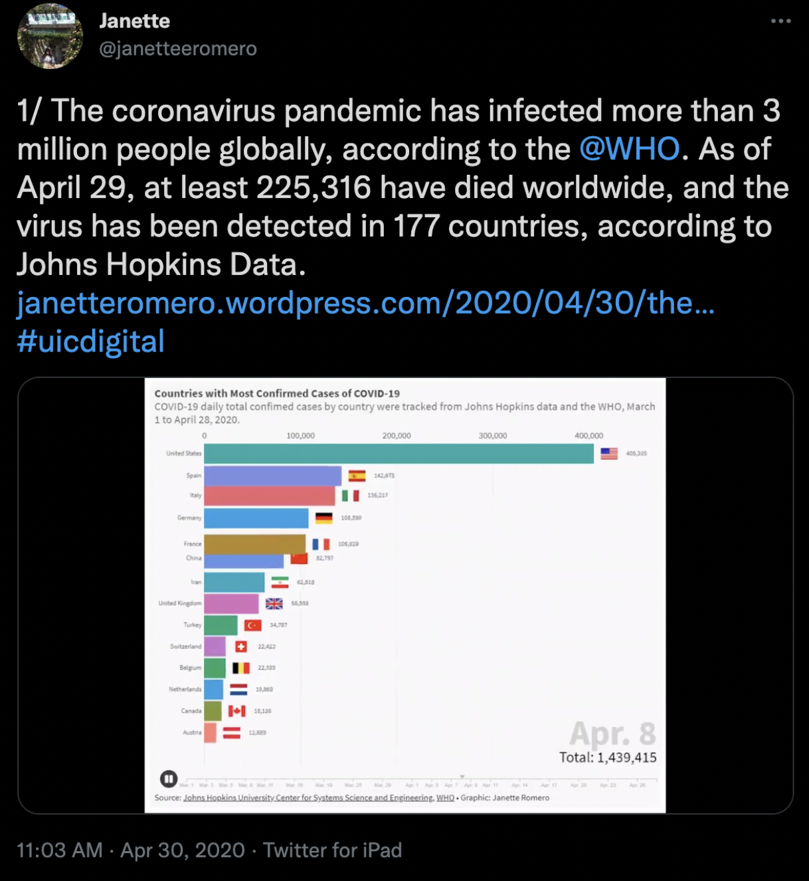Click the Switzerland flag icon in chart

pyautogui.click(x=241, y=646)
